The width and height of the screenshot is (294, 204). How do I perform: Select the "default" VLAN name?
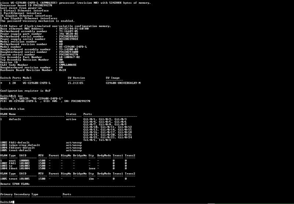point(15,119)
